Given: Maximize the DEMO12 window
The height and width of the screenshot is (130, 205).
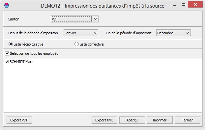Looking at the screenshot, I should click(184, 5).
